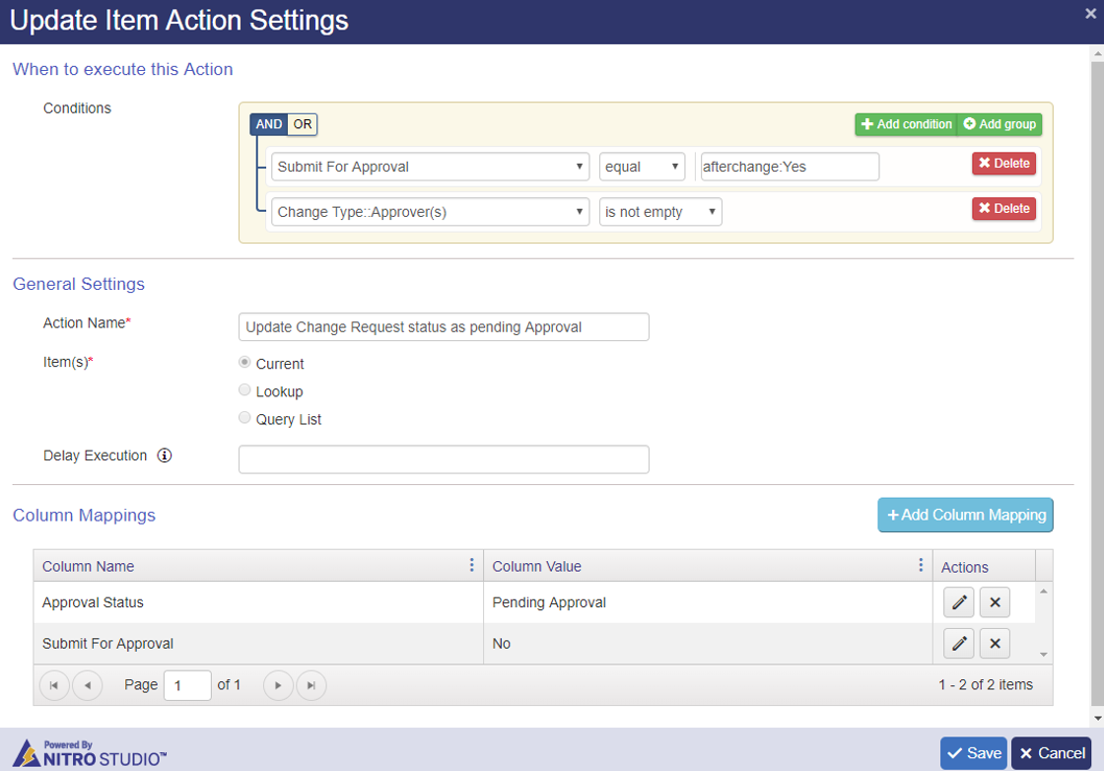Image resolution: width=1104 pixels, height=771 pixels.
Task: Click the Delay Execution info icon
Action: click(165, 456)
